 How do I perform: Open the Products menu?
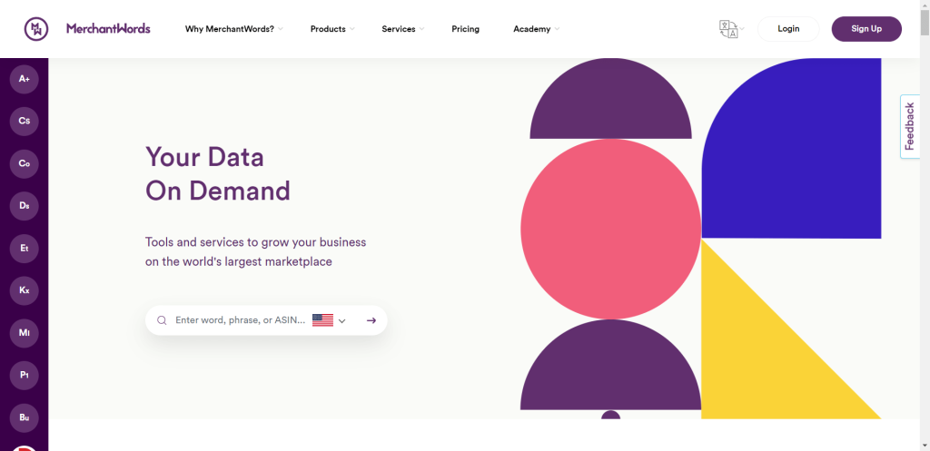(x=332, y=29)
